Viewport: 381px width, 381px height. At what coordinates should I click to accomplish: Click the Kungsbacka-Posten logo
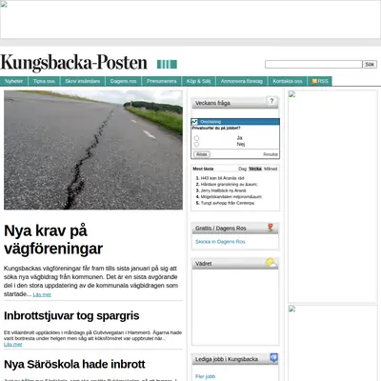pos(73,63)
